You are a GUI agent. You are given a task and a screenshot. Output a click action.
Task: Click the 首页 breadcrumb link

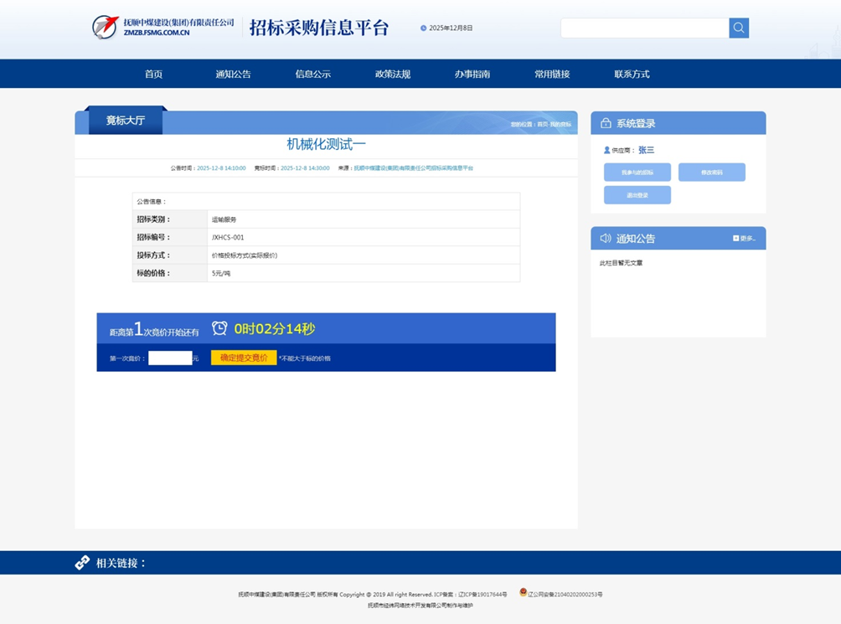pyautogui.click(x=542, y=124)
